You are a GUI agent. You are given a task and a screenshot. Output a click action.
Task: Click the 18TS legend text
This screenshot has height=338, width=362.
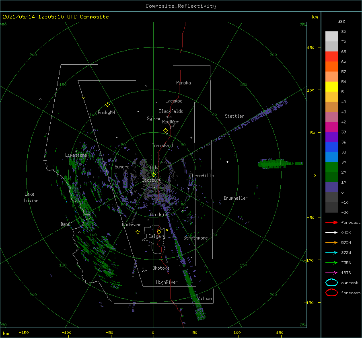(x=346, y=273)
